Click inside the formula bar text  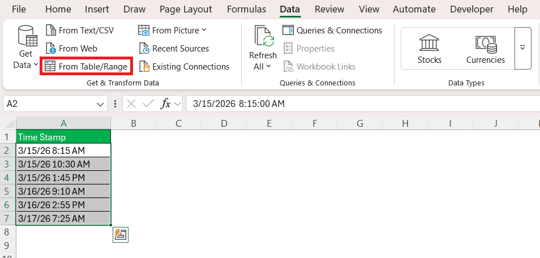(x=340, y=104)
